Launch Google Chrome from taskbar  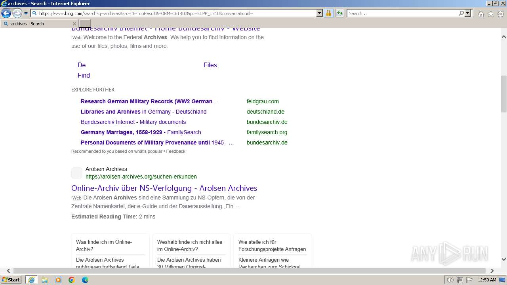(x=72, y=280)
